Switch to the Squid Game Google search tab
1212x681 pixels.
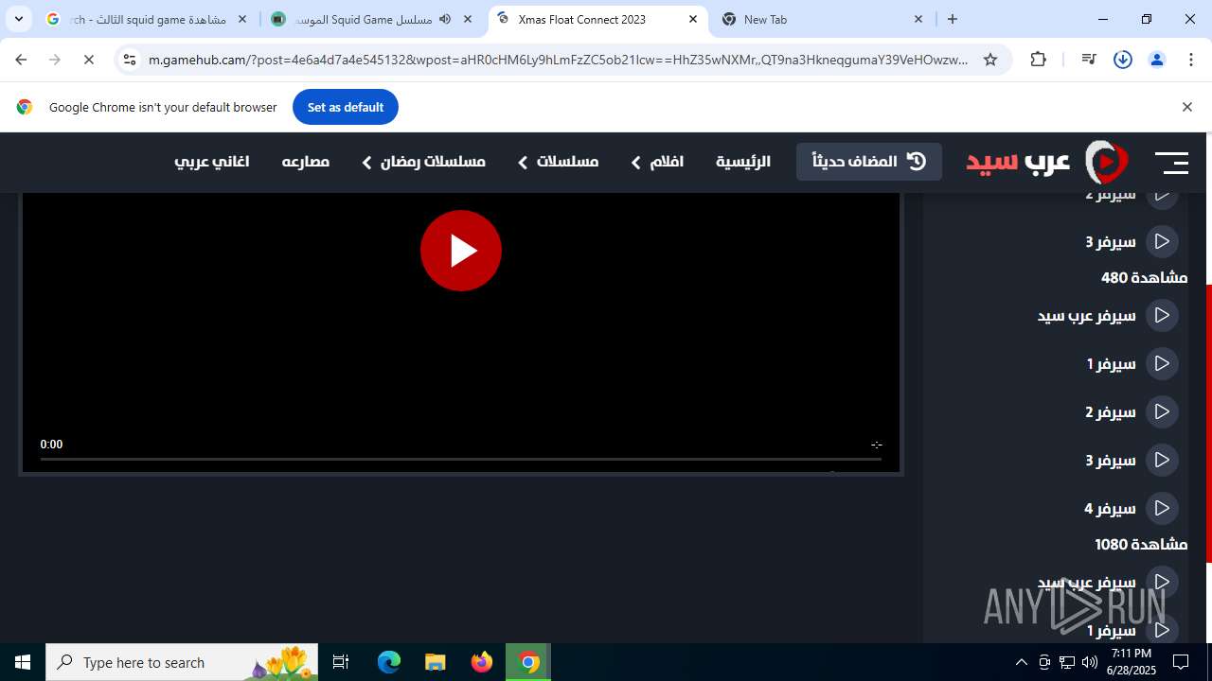point(146,19)
